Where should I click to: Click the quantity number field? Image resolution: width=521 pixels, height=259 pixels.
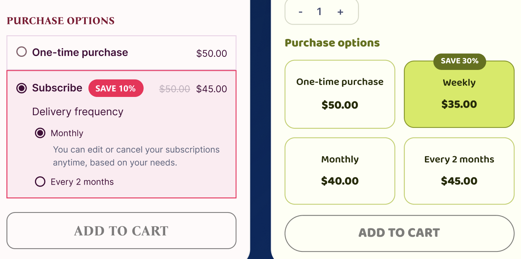click(x=320, y=12)
